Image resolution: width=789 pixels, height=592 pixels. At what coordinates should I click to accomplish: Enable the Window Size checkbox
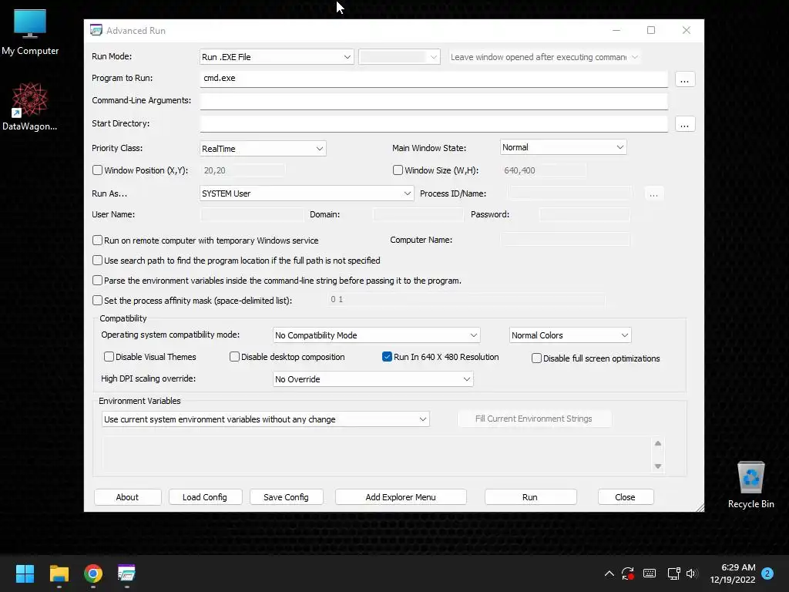pyautogui.click(x=398, y=170)
